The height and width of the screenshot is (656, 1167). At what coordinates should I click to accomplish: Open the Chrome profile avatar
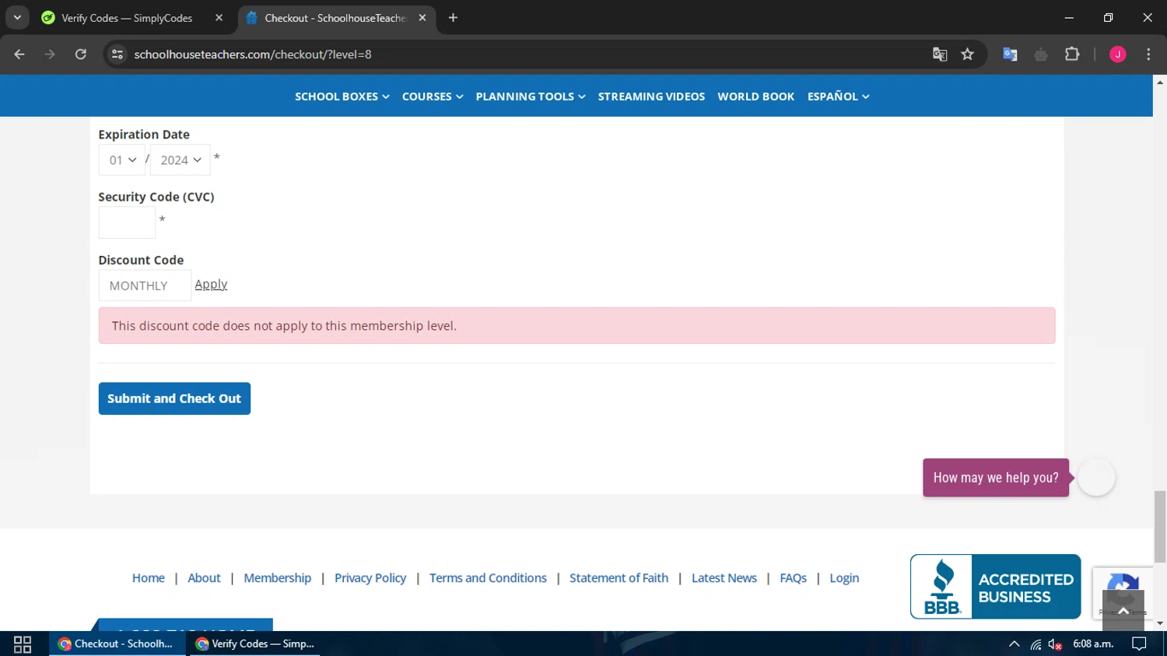1117,54
